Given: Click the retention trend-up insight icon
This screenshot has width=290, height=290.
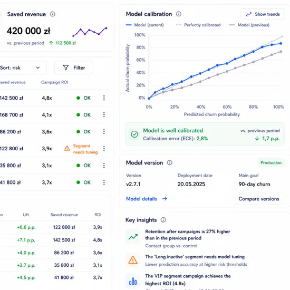Looking at the screenshot, I should point(133,237).
